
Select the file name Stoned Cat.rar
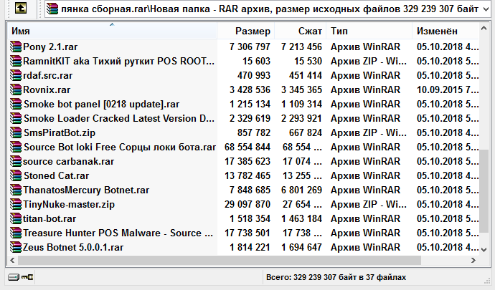point(56,175)
